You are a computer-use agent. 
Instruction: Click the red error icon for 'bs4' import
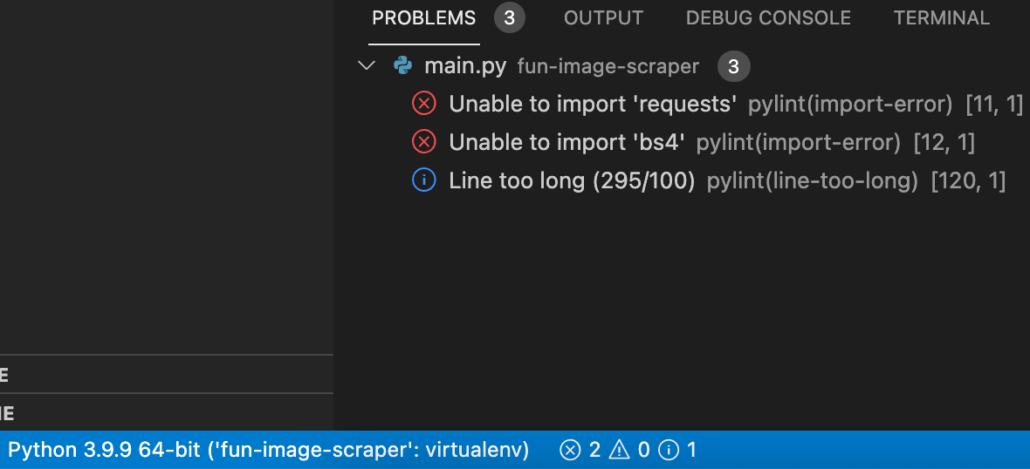coord(423,142)
